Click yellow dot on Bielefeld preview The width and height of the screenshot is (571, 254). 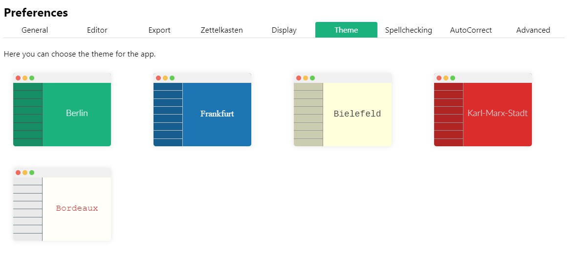[x=306, y=78]
